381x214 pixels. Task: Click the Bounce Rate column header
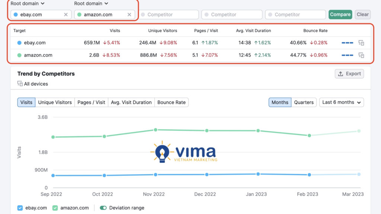point(316,30)
